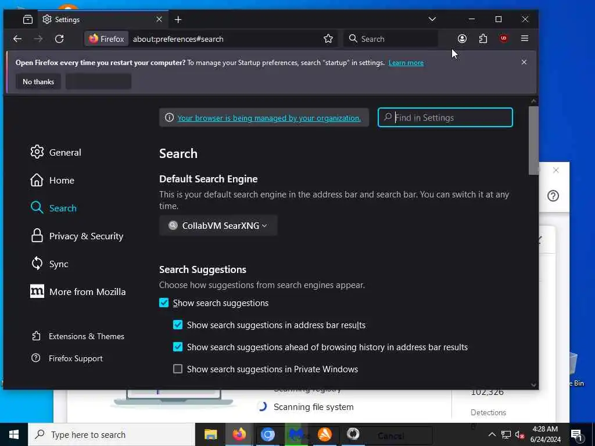Open a new tab with plus
The width and height of the screenshot is (595, 446).
click(x=178, y=19)
